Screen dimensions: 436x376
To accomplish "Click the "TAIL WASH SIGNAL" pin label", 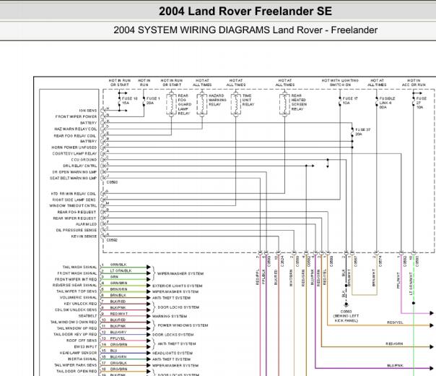I will pyautogui.click(x=80, y=267).
